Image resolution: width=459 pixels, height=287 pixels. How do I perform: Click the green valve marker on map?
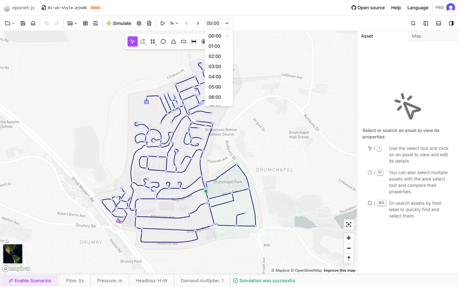pos(206,192)
